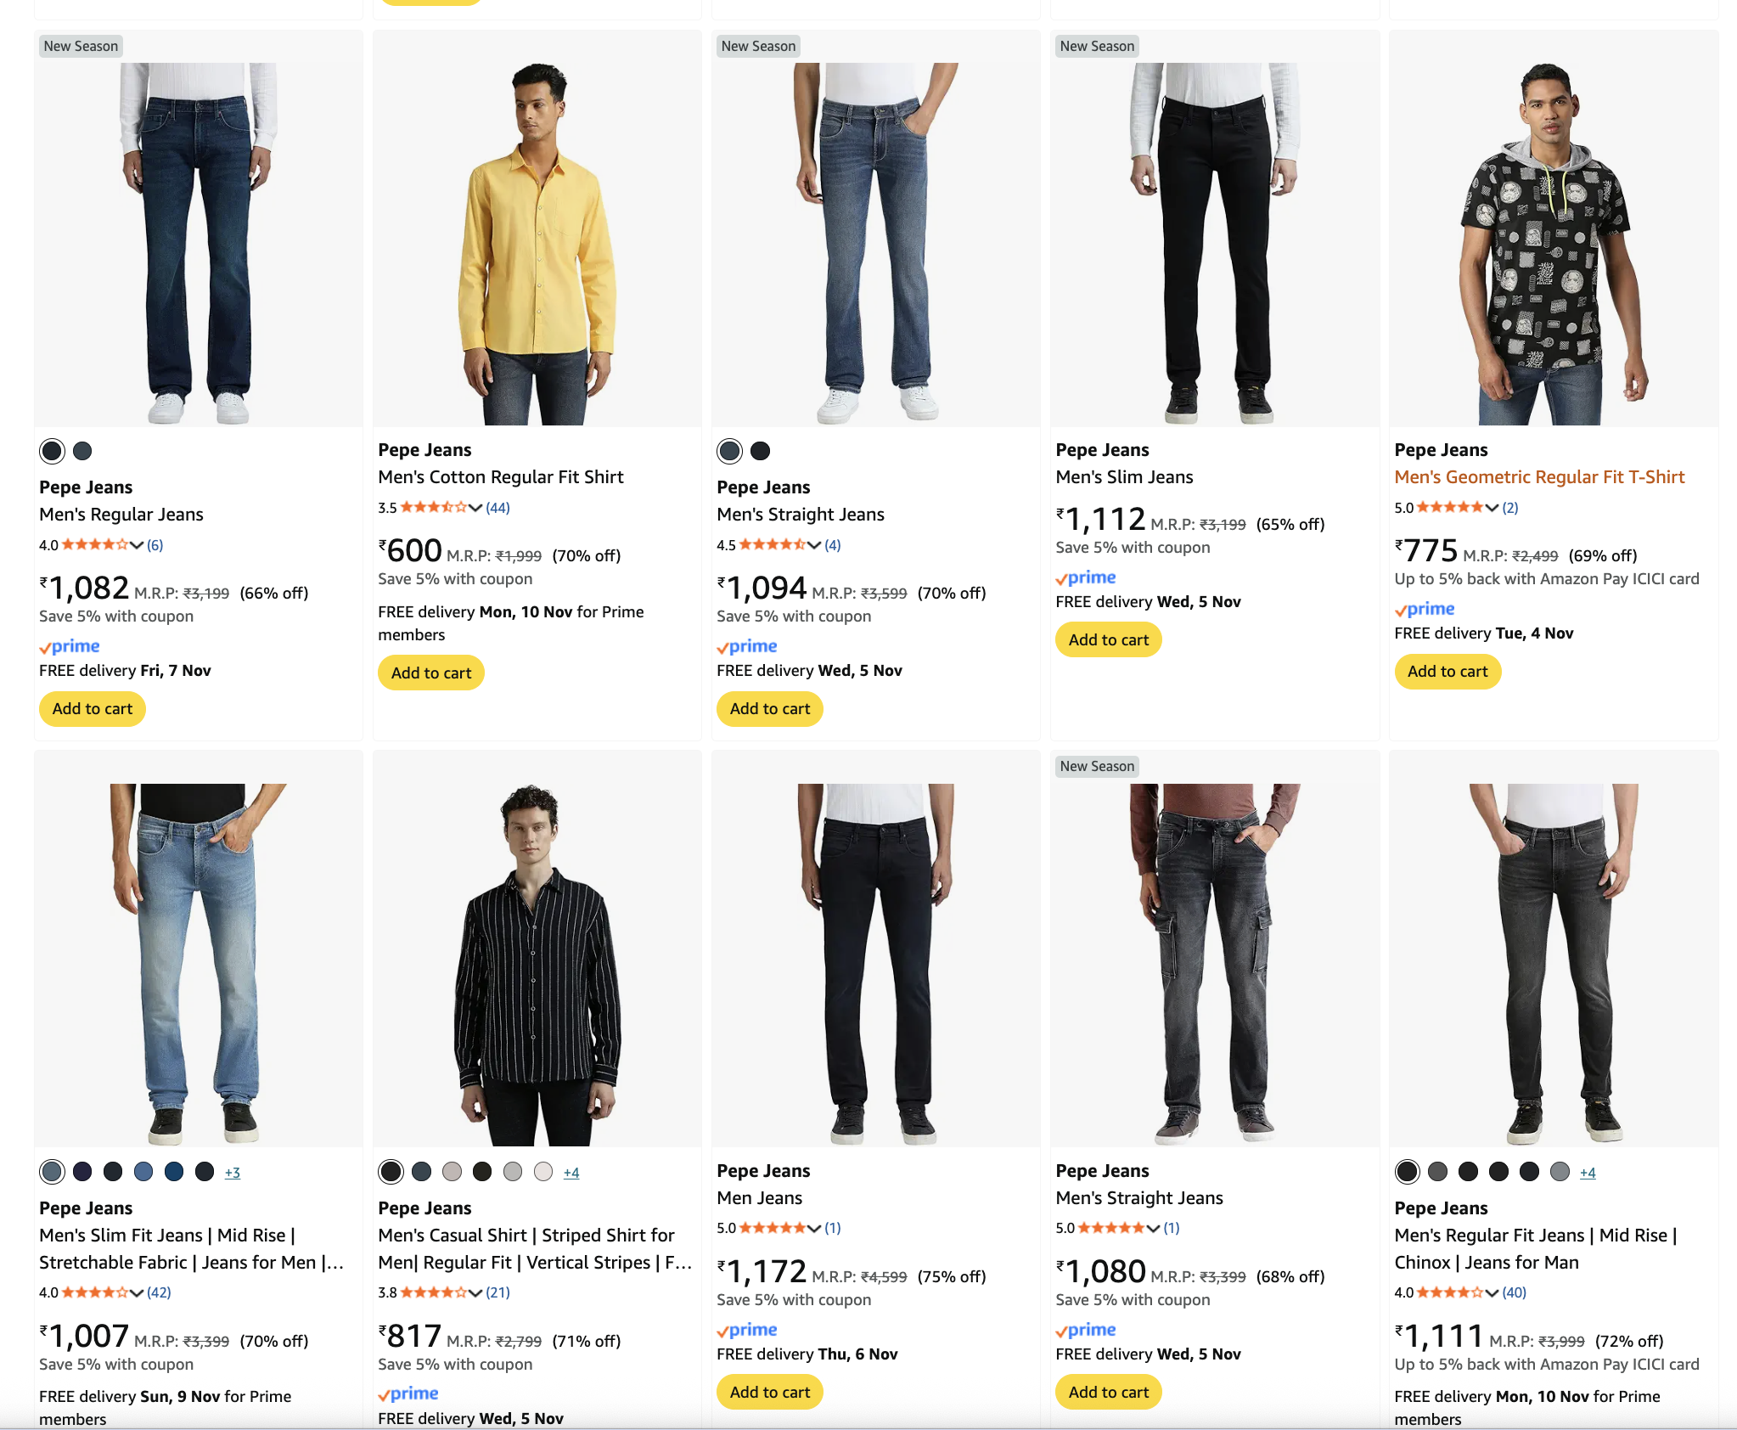
Task: Expand rating chevron on Striped Casual Shirt
Action: point(475,1292)
